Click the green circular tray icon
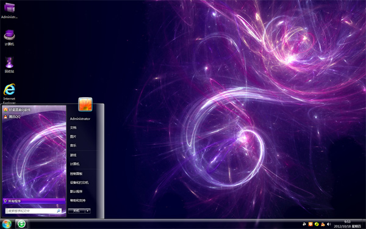366x229 pixels. 317,224
